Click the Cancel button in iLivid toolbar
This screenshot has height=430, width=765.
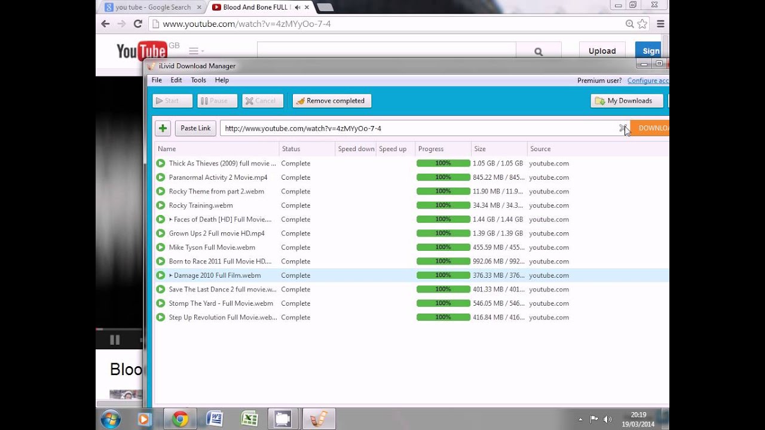pyautogui.click(x=262, y=101)
